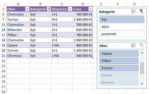Pick Příbor in the Obec slicer

click(x=119, y=61)
